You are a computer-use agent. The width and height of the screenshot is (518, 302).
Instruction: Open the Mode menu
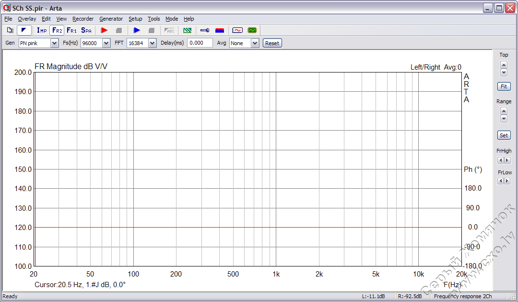[x=172, y=19]
